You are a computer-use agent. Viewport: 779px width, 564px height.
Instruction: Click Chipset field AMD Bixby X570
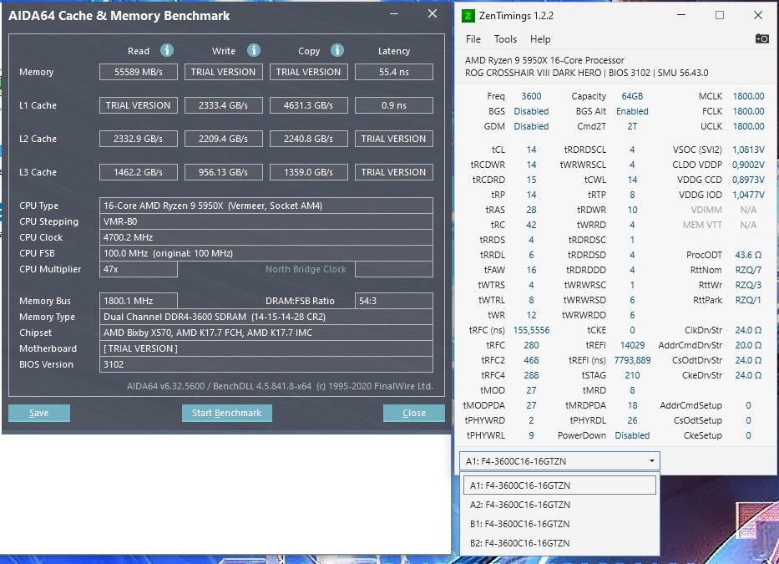(266, 333)
